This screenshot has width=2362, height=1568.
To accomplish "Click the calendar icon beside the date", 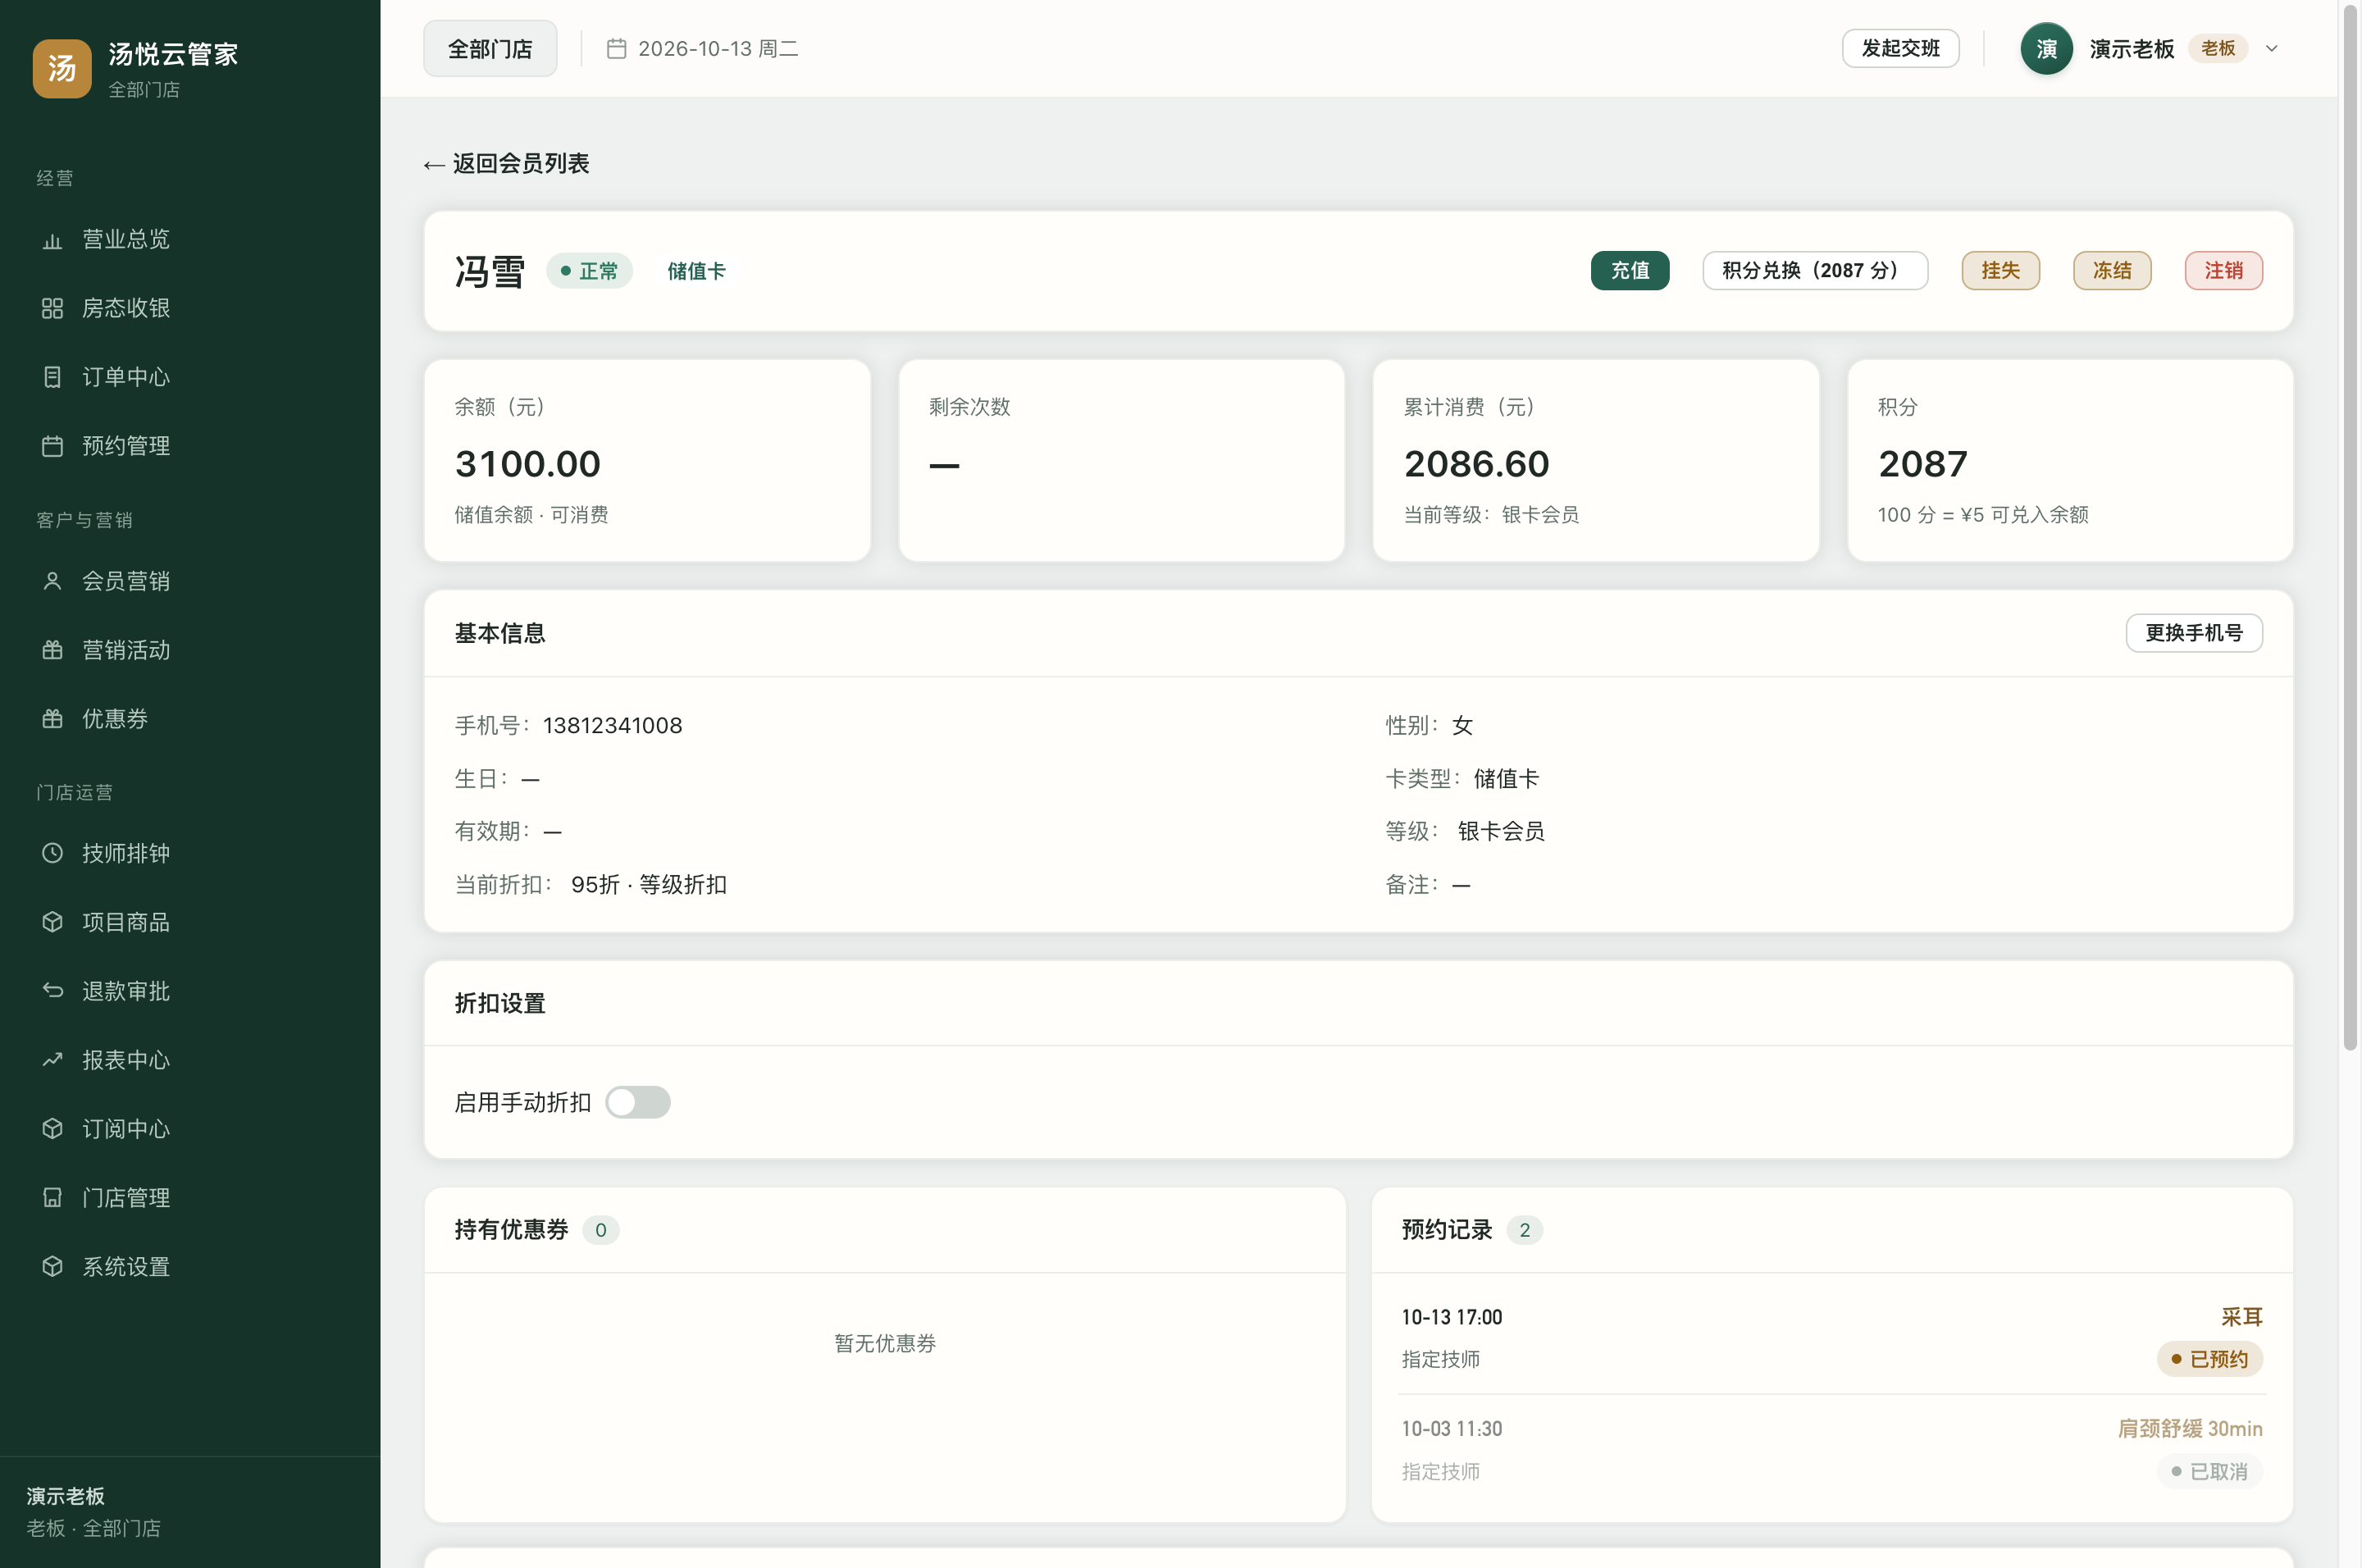I will click(616, 48).
